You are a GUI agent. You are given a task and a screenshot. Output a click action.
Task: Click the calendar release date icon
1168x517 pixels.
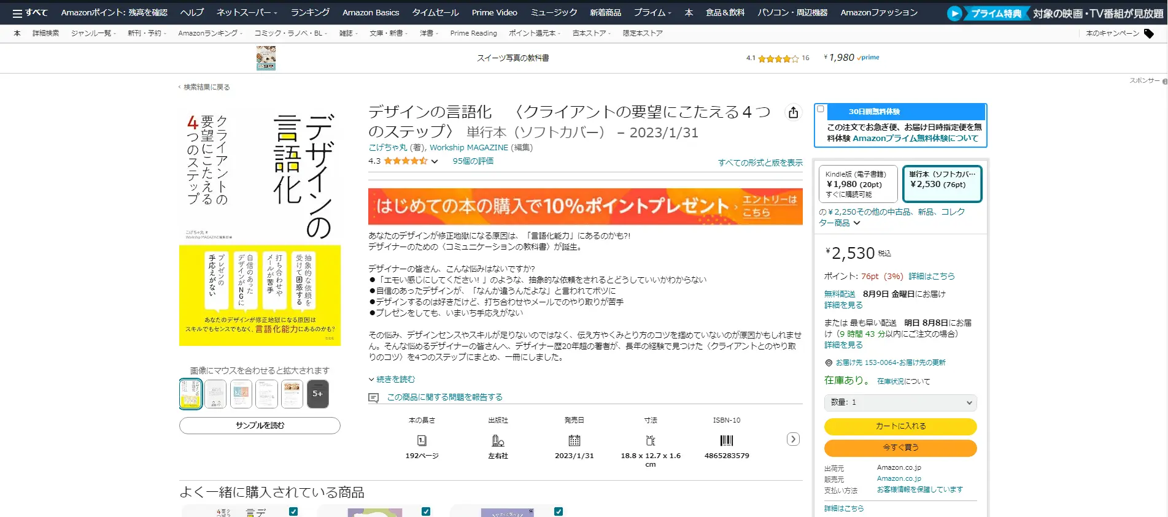click(574, 440)
